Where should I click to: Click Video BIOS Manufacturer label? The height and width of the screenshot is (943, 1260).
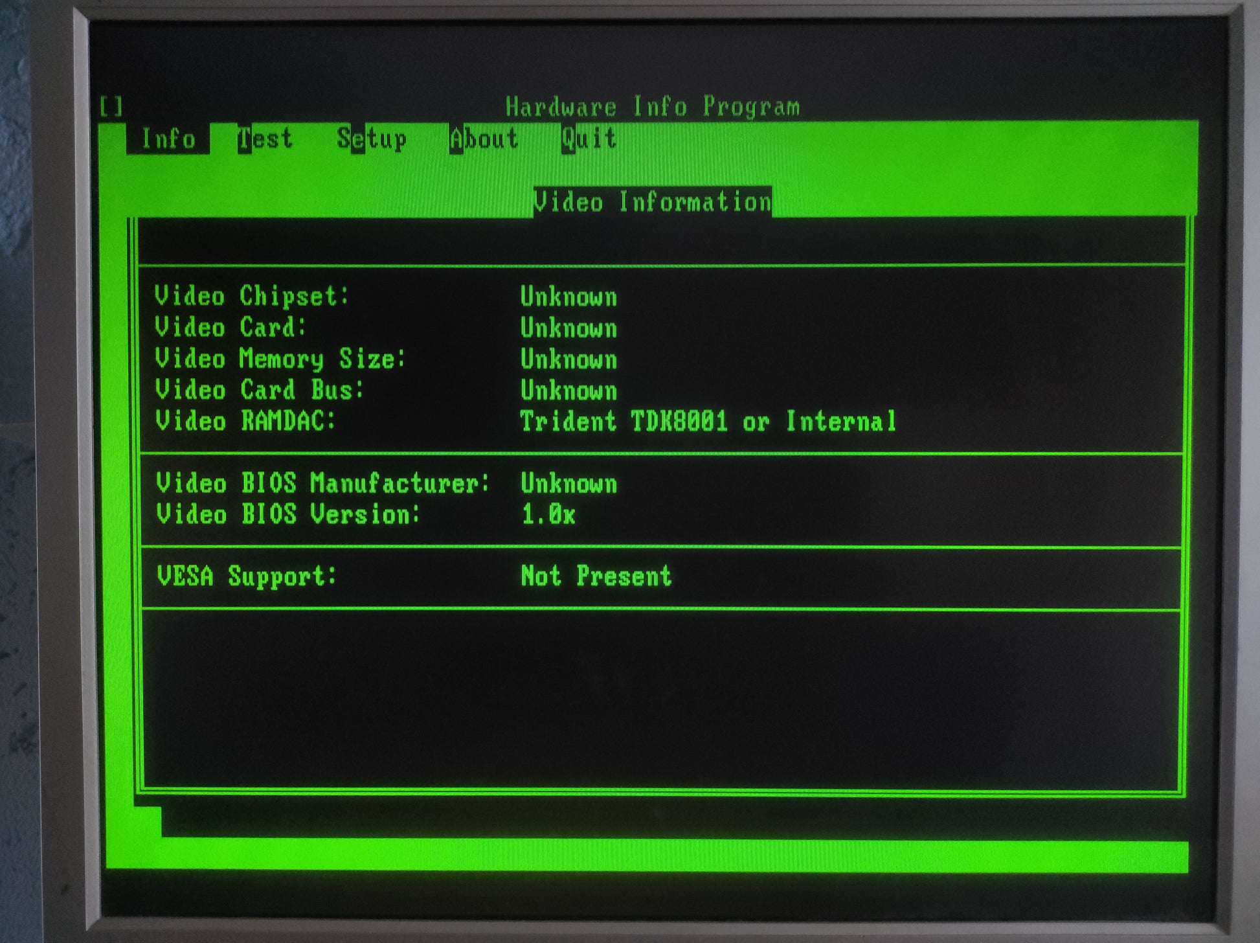click(x=322, y=483)
